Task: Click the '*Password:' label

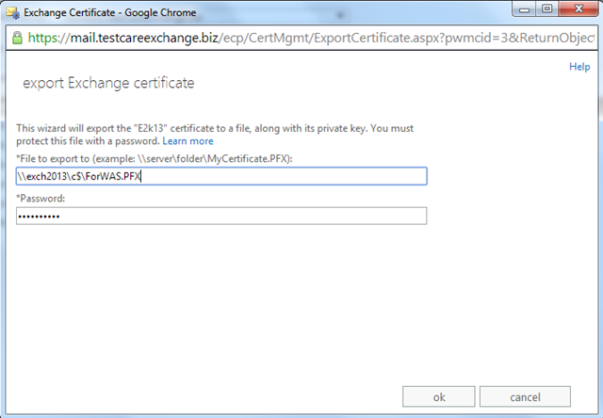Action: [x=41, y=199]
